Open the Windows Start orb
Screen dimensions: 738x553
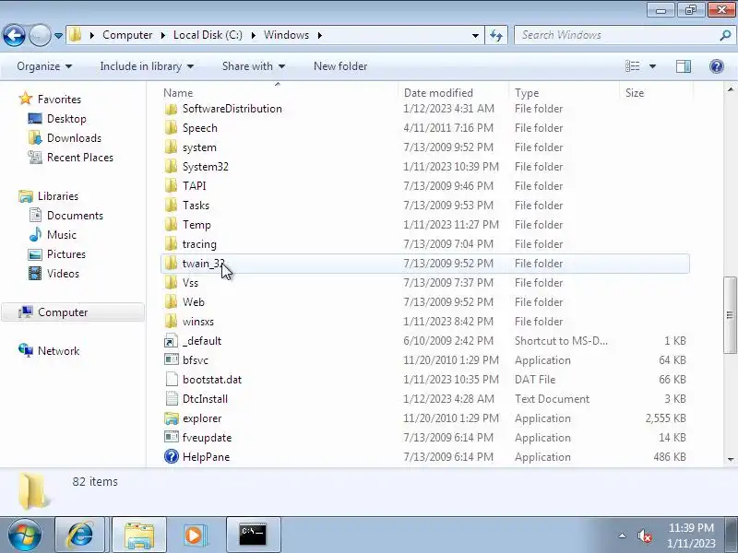click(x=25, y=535)
